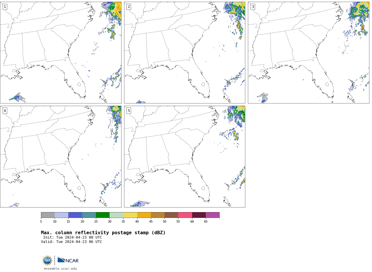Click the brown 50-55 dBZ swatch
This screenshot has height=272, width=372.
click(171, 215)
